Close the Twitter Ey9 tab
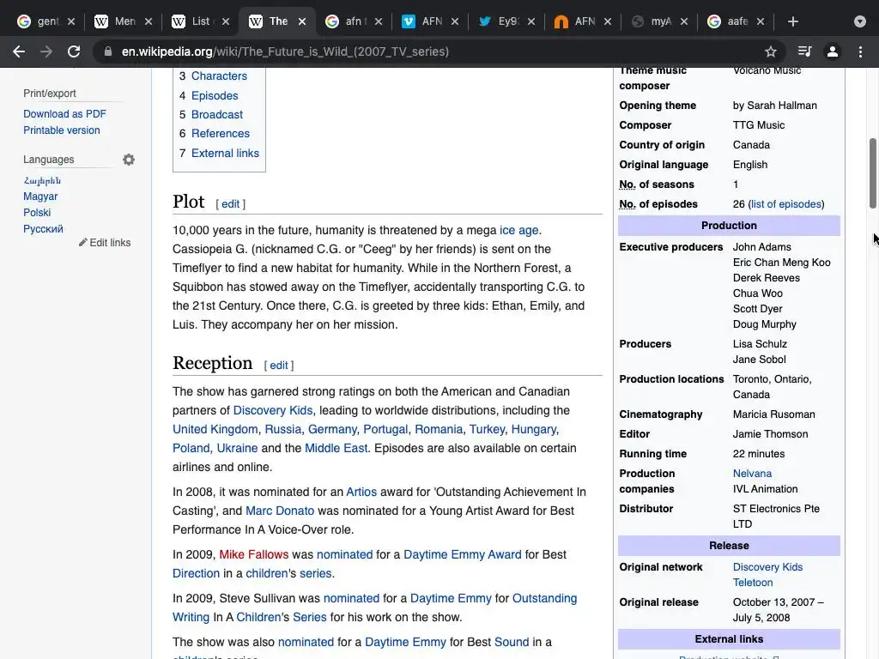This screenshot has height=659, width=879. click(x=531, y=21)
